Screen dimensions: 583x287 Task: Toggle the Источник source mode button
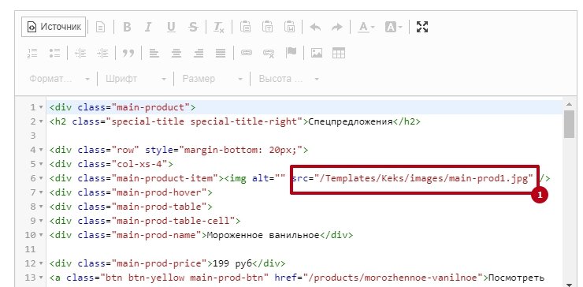tap(54, 27)
